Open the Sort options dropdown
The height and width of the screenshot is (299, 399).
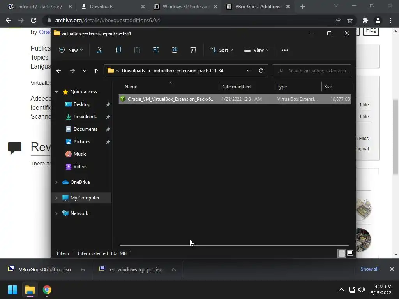(222, 50)
